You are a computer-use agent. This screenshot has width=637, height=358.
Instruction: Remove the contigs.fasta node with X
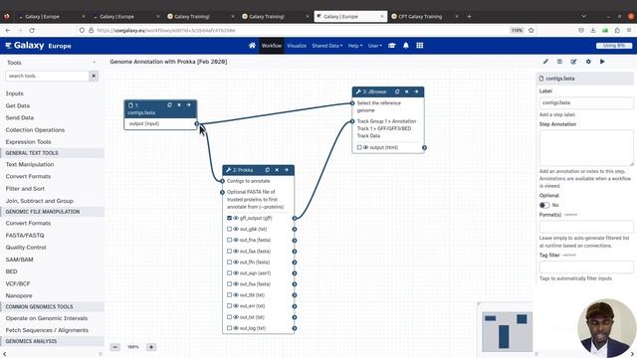179,104
